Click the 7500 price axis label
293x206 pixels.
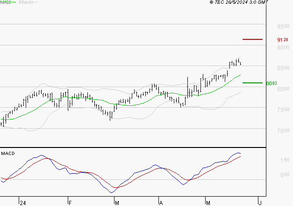pyautogui.click(x=283, y=110)
